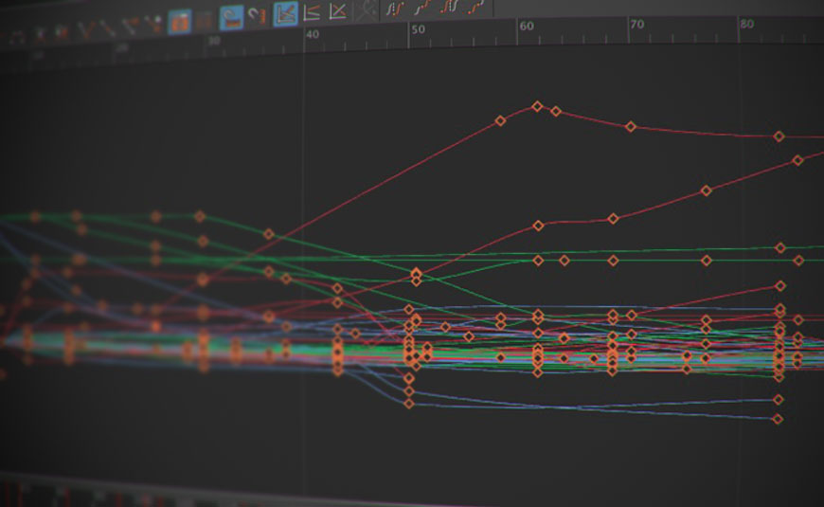The width and height of the screenshot is (824, 507).
Task: Click the Lock Tangent Weight icon
Action: (x=152, y=24)
